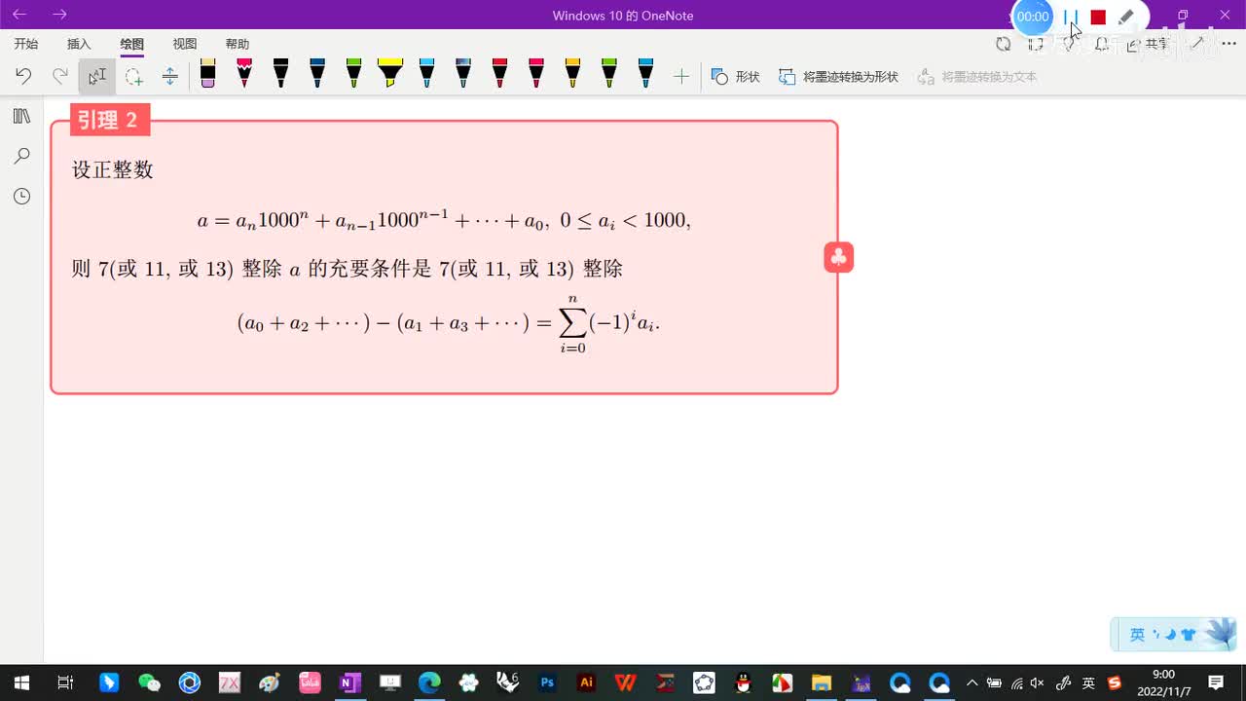Screen dimensions: 1246x701
Task: Pick the magenta pencil
Action: 244,73
